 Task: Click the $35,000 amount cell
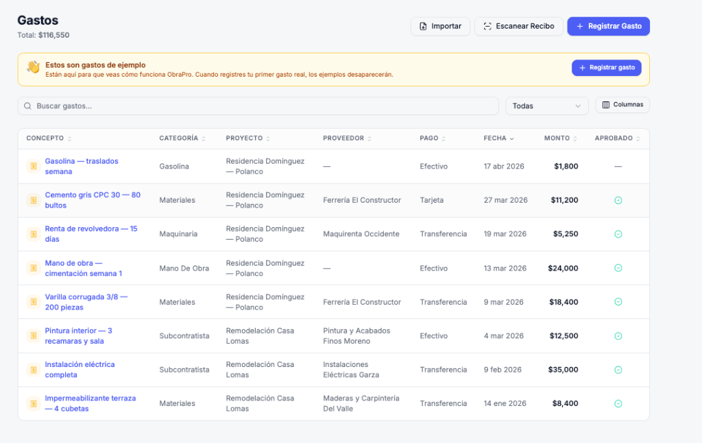pos(563,370)
